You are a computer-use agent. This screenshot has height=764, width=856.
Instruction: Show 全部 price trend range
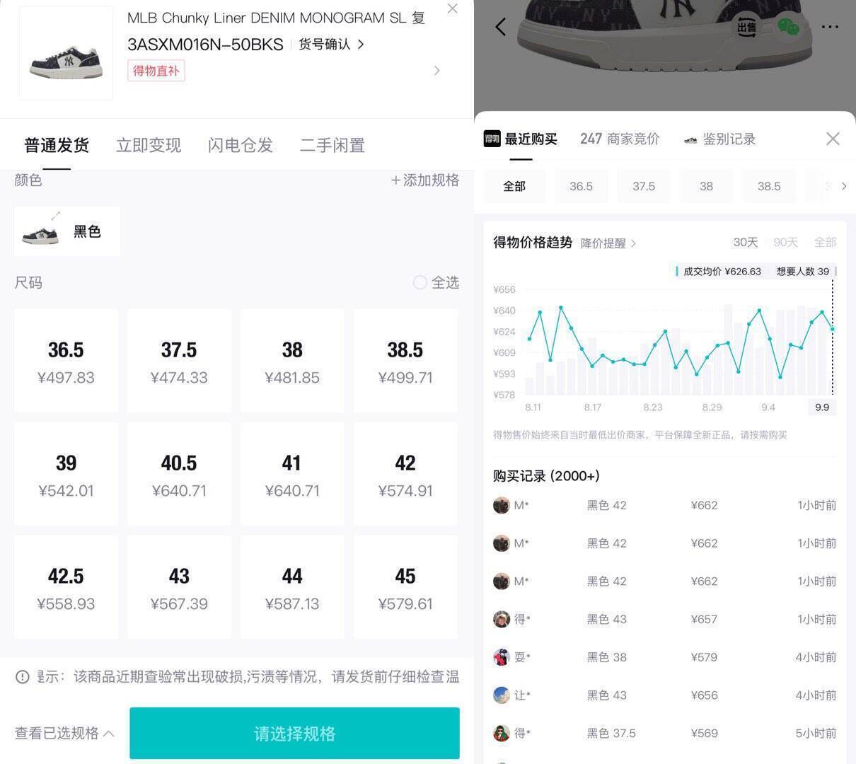[825, 243]
